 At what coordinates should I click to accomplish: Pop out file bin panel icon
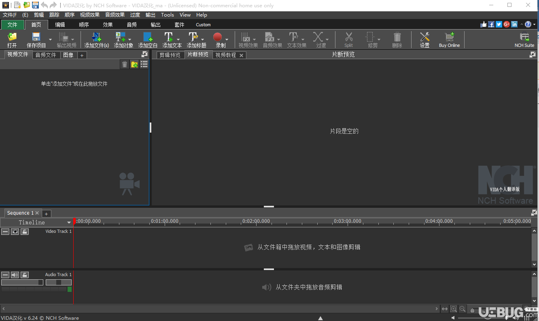[144, 55]
